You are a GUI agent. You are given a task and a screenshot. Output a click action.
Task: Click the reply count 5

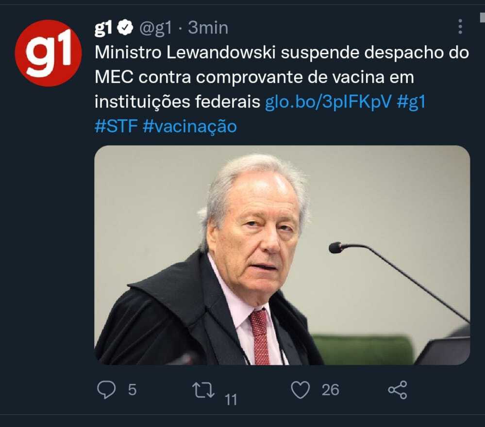(133, 390)
